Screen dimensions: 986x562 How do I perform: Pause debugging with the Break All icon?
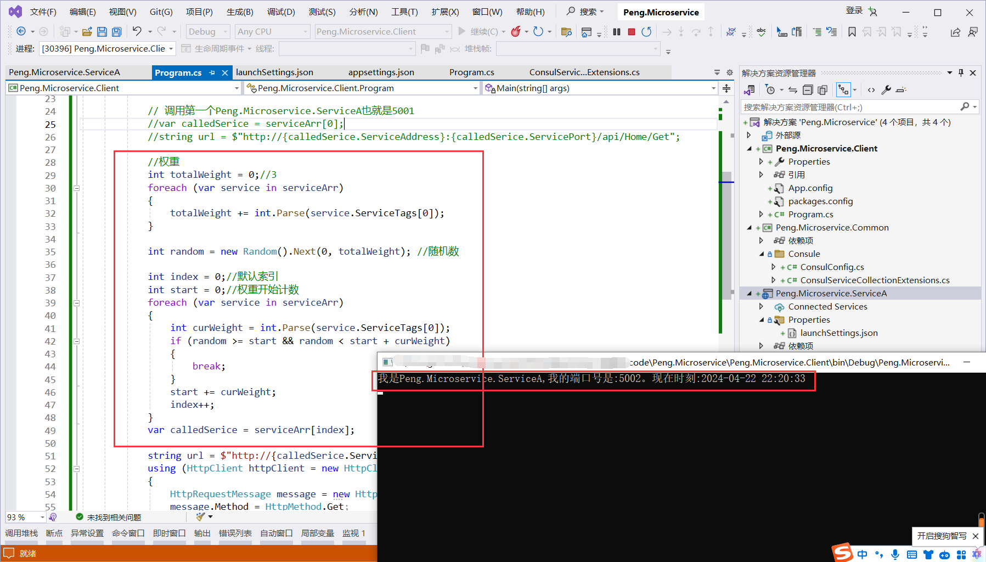tap(617, 32)
